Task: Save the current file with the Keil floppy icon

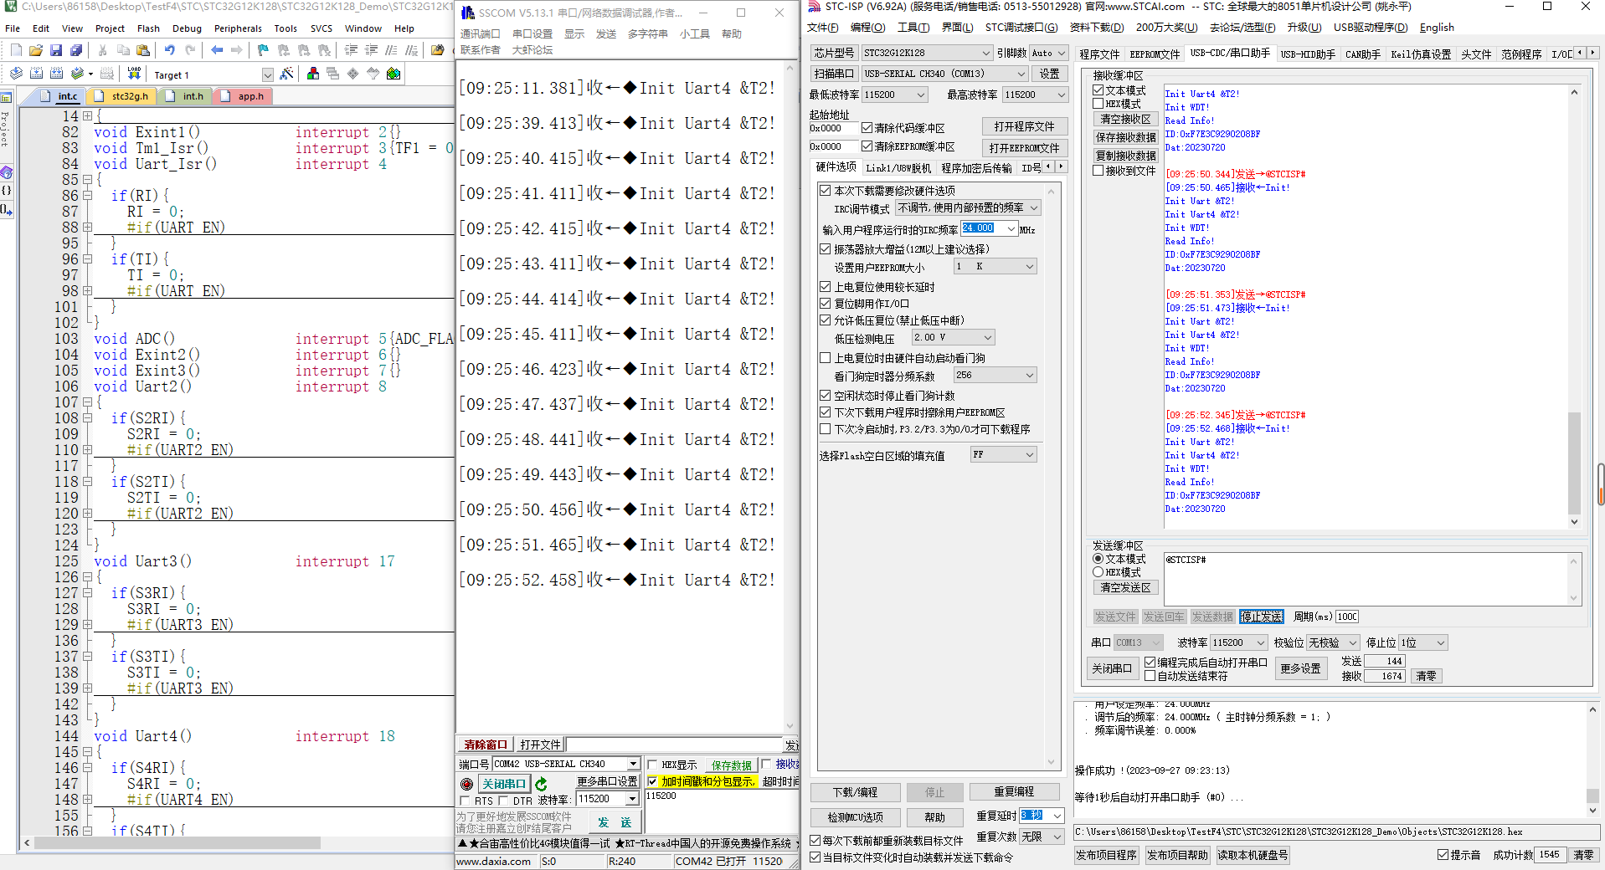Action: coord(55,50)
